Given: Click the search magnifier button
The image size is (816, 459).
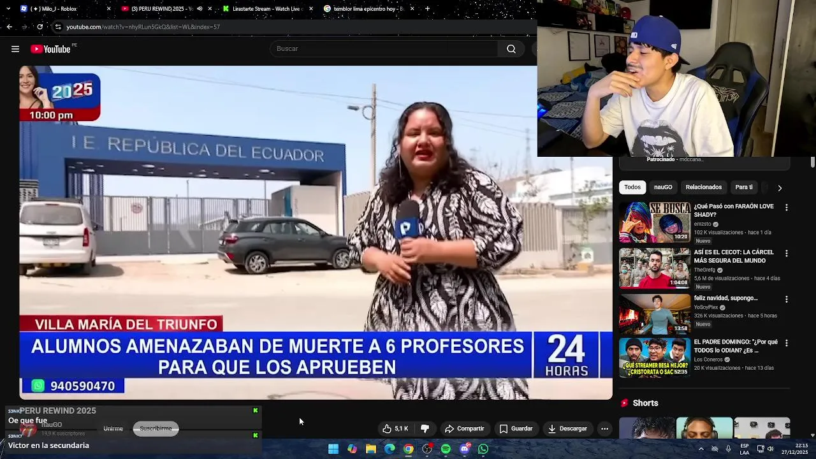Looking at the screenshot, I should tap(511, 49).
